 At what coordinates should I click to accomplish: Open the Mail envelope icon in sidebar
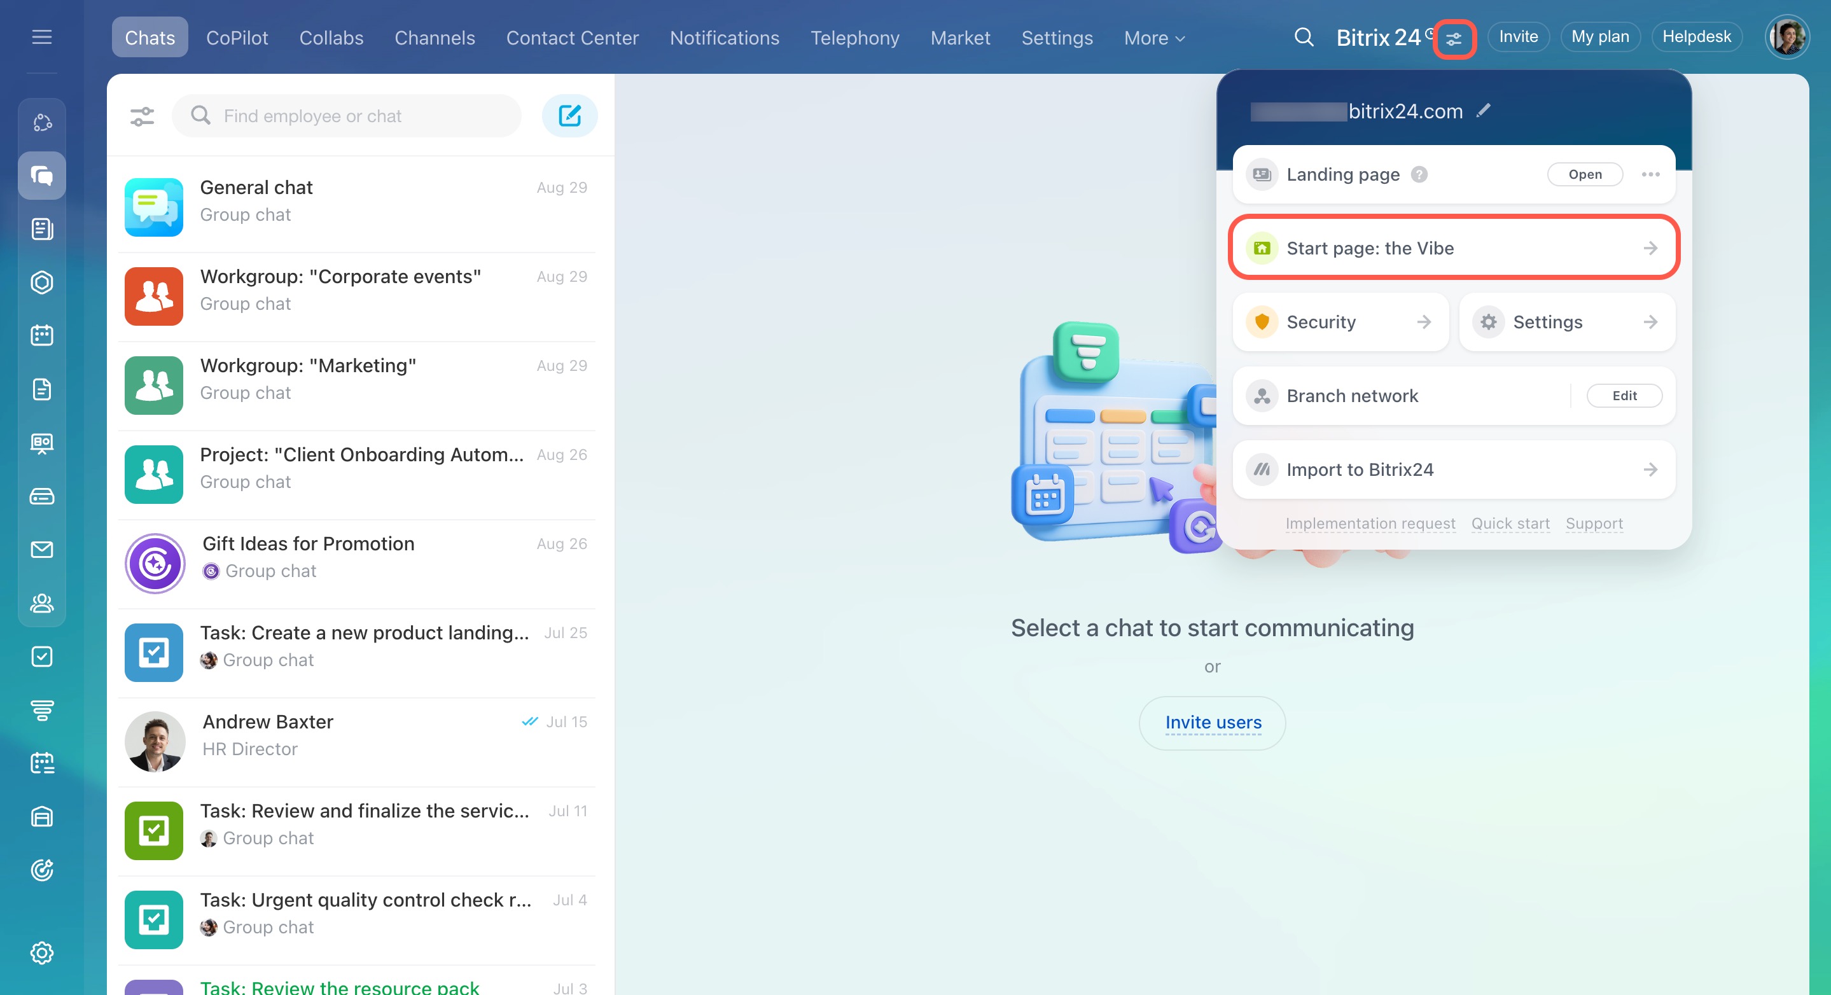[x=42, y=550]
